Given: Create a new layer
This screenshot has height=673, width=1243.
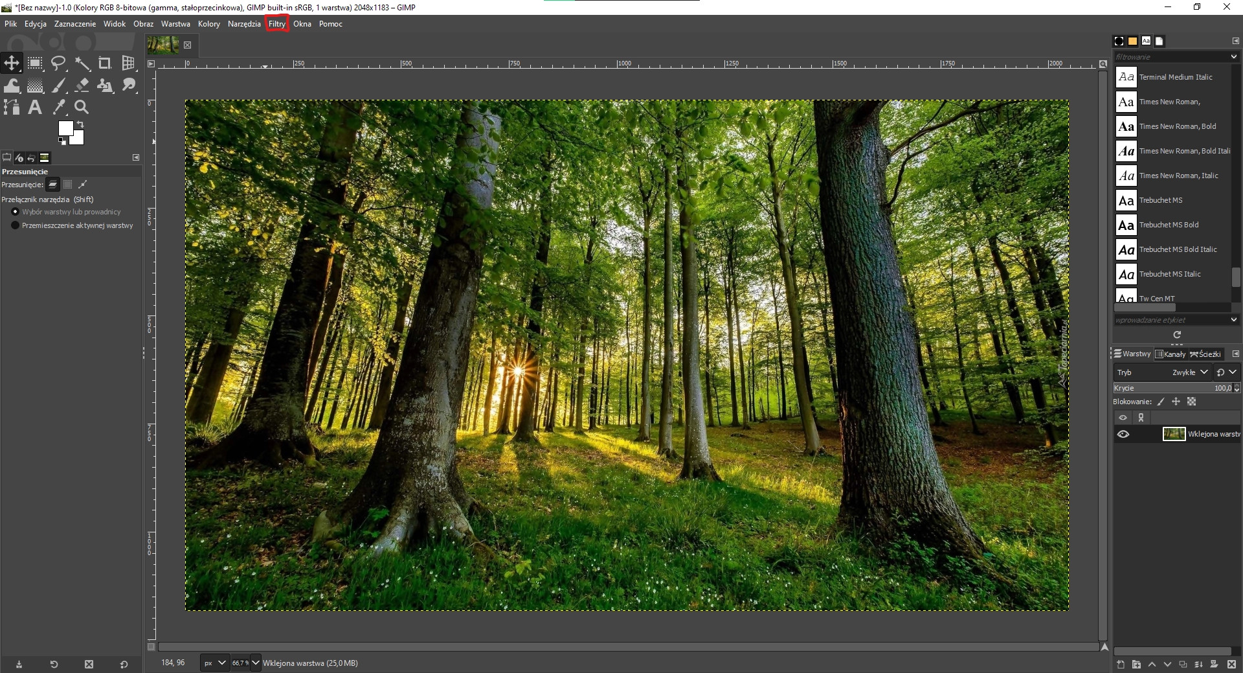Looking at the screenshot, I should 1121,664.
